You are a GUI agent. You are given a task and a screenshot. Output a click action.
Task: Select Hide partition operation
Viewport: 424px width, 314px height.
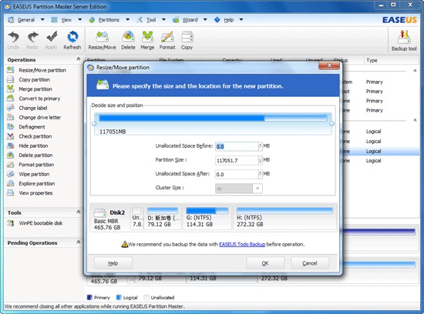(x=28, y=145)
